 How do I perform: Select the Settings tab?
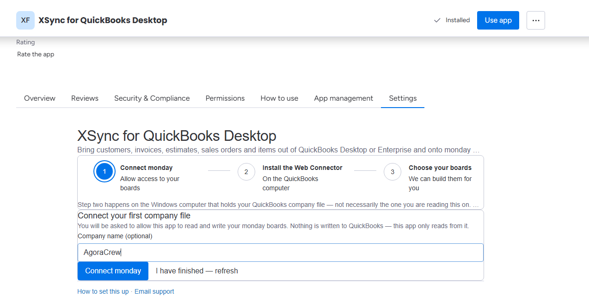coord(403,98)
